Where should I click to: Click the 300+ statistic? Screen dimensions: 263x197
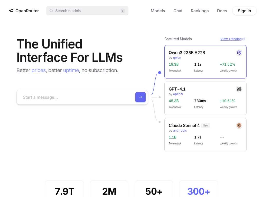199,191
